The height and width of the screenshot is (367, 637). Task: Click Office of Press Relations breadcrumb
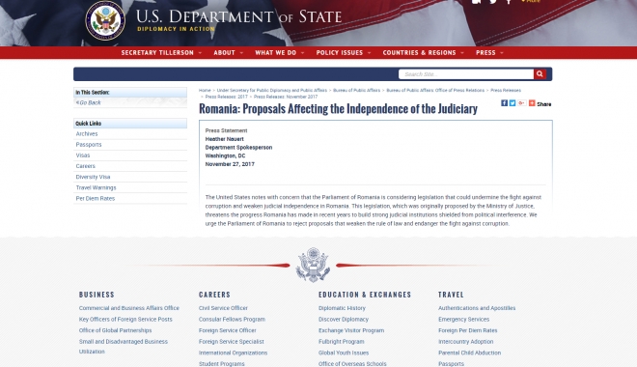click(x=435, y=90)
